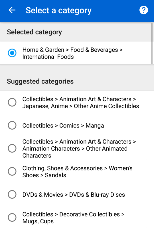Choose the Mugs, Cups radio button

[x=12, y=217]
